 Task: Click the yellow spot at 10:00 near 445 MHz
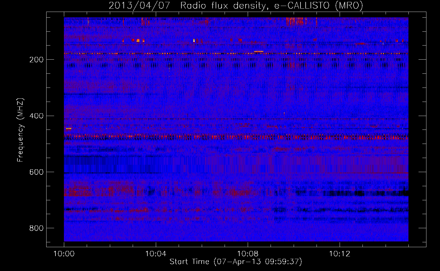coord(69,128)
